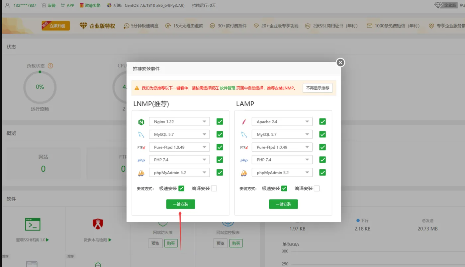Open the LNMP MySQL 5.7 dropdown
The image size is (465, 267).
(179, 134)
